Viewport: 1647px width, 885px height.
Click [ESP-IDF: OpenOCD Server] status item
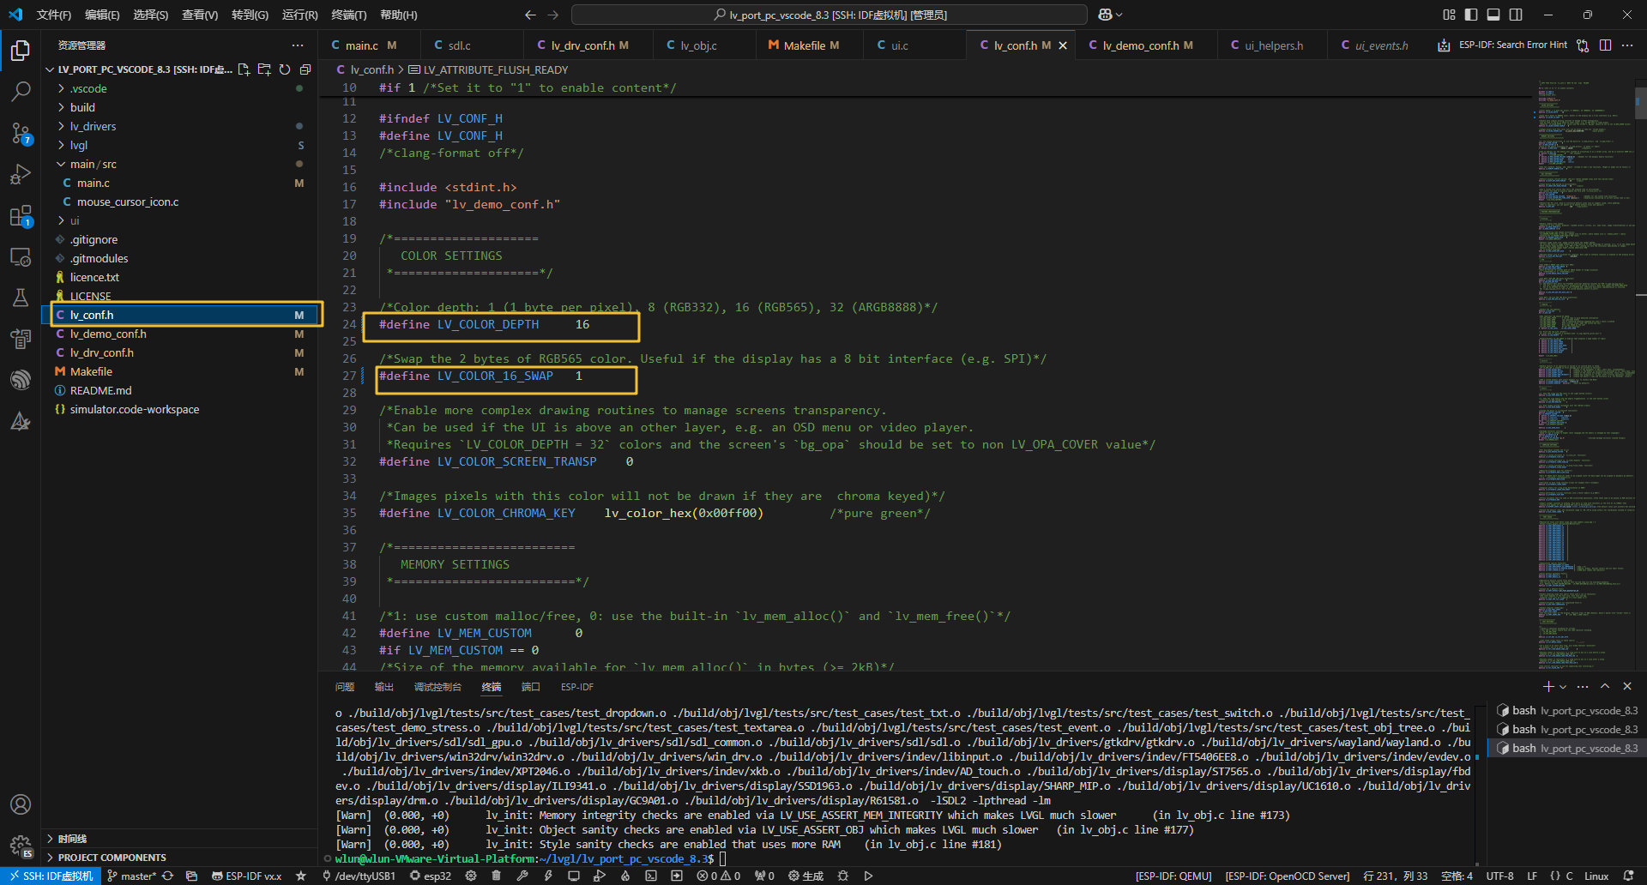click(x=1287, y=876)
